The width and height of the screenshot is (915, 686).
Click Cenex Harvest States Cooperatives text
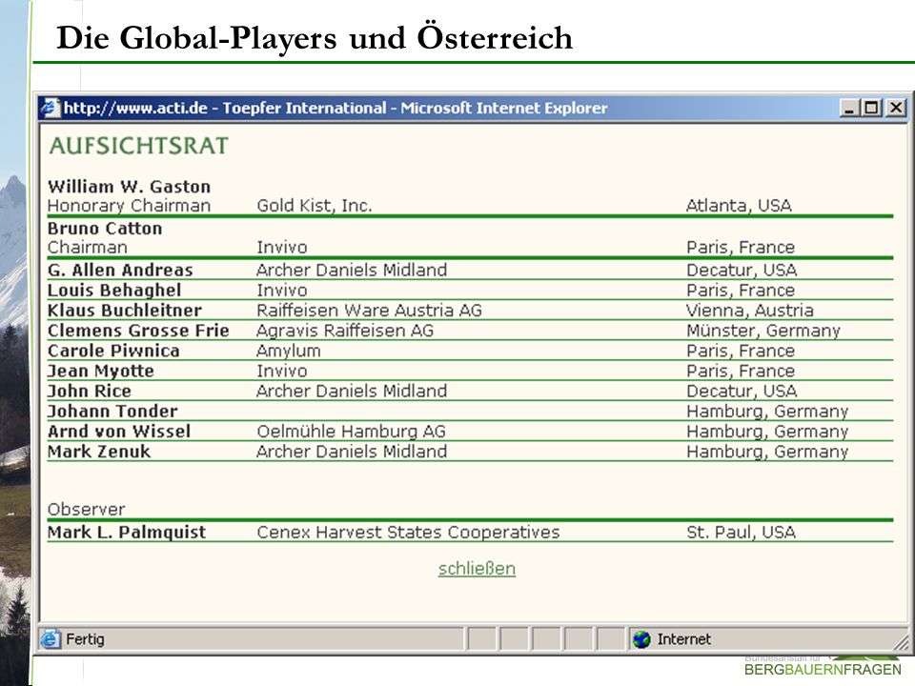click(409, 532)
